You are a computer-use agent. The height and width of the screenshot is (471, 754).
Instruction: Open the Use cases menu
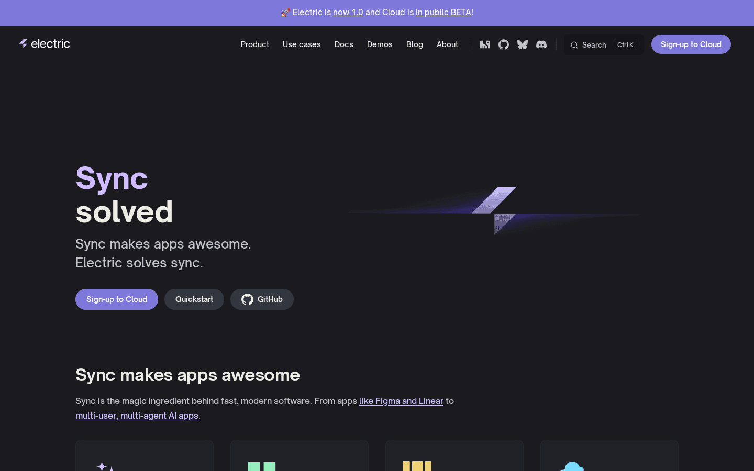tap(302, 44)
